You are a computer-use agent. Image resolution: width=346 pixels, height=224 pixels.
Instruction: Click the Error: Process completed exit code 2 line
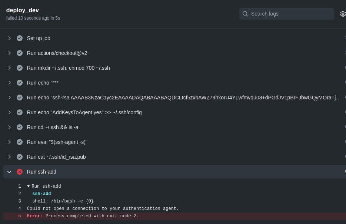point(83,216)
